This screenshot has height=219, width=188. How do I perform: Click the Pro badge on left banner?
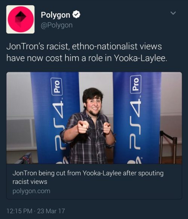coord(56,87)
